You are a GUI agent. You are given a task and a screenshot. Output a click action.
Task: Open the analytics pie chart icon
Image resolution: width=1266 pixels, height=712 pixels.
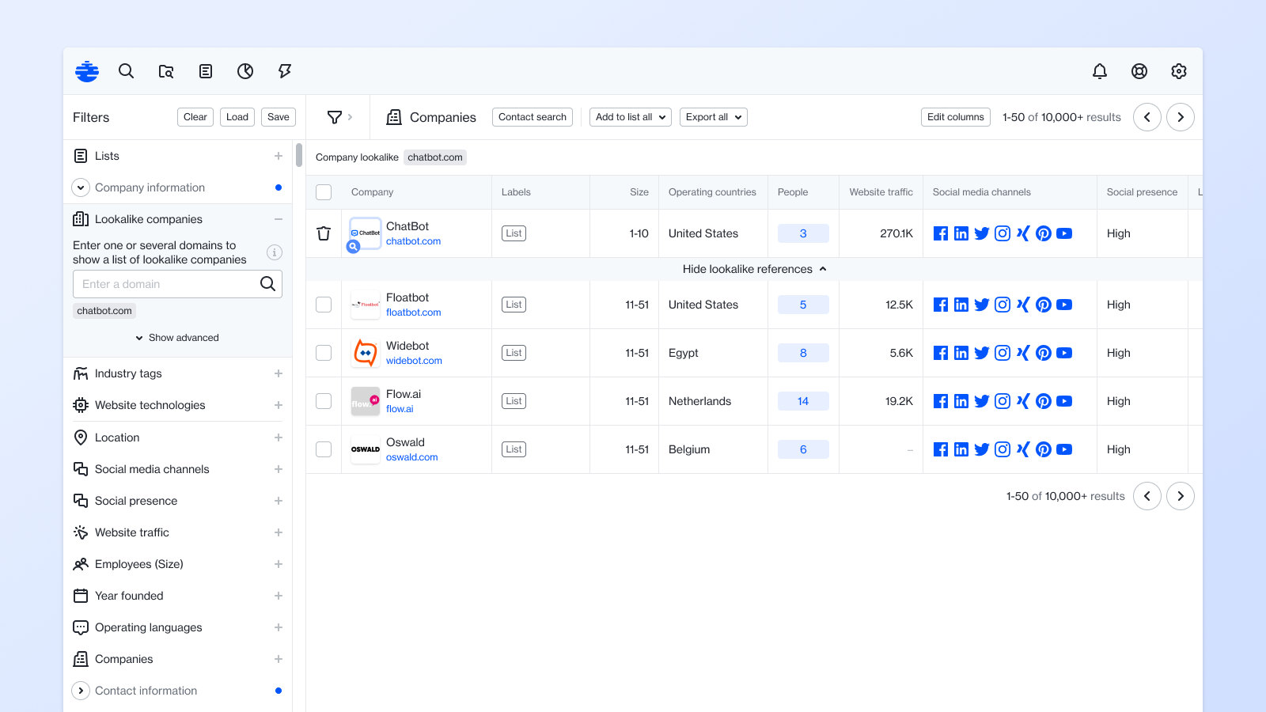click(x=245, y=71)
